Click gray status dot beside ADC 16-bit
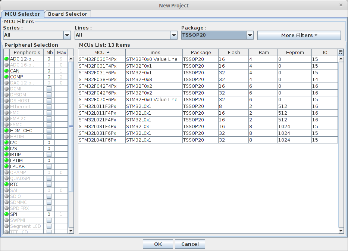Screen dimensions: 348x251 click(x=6, y=65)
